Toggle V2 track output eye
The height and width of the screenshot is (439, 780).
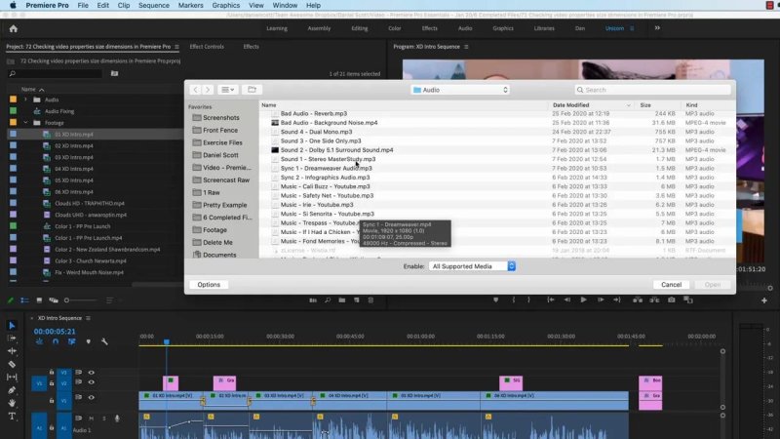point(91,382)
